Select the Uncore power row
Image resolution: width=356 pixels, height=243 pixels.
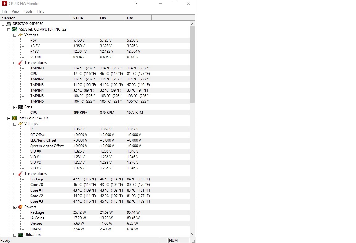(110, 223)
